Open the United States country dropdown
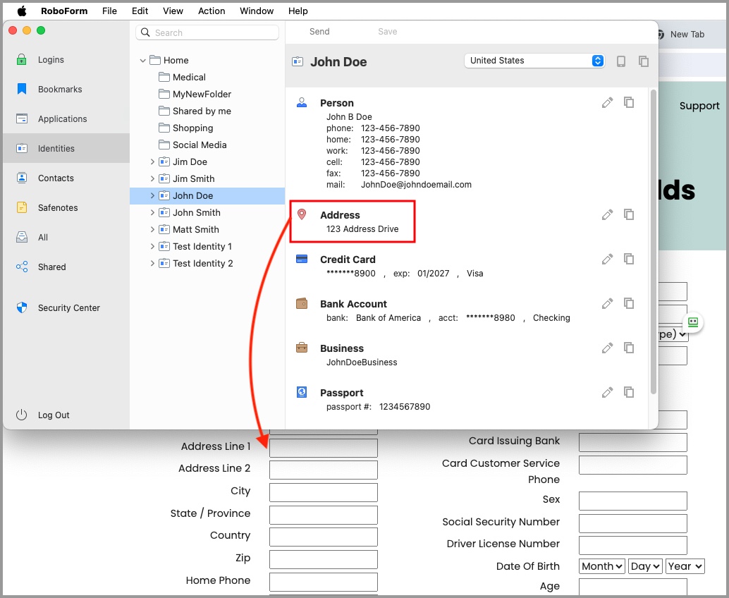Viewport: 729px width, 598px height. 534,61
